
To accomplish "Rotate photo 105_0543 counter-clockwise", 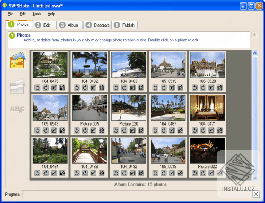I will click(38, 130).
